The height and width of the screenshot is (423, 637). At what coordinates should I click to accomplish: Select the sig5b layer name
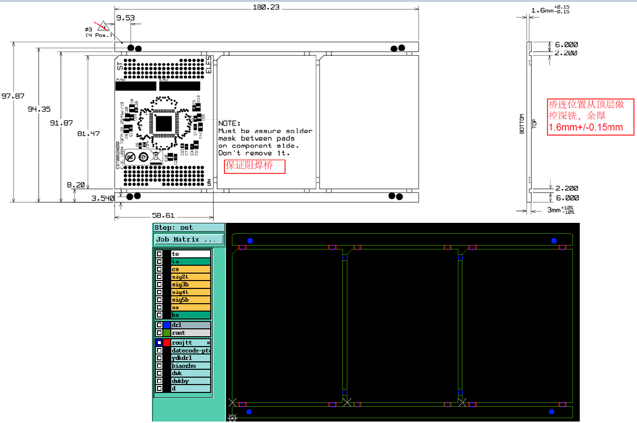[x=191, y=300]
